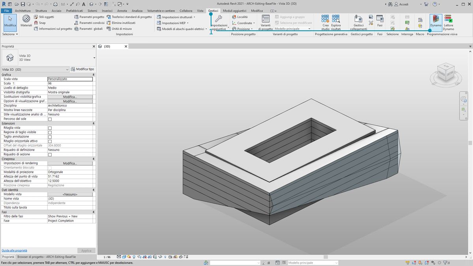
Task: Launch Dynamo visual programming
Action: coord(436,22)
